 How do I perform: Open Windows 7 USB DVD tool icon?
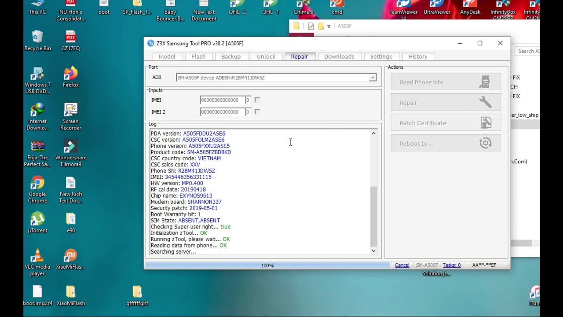click(x=37, y=80)
